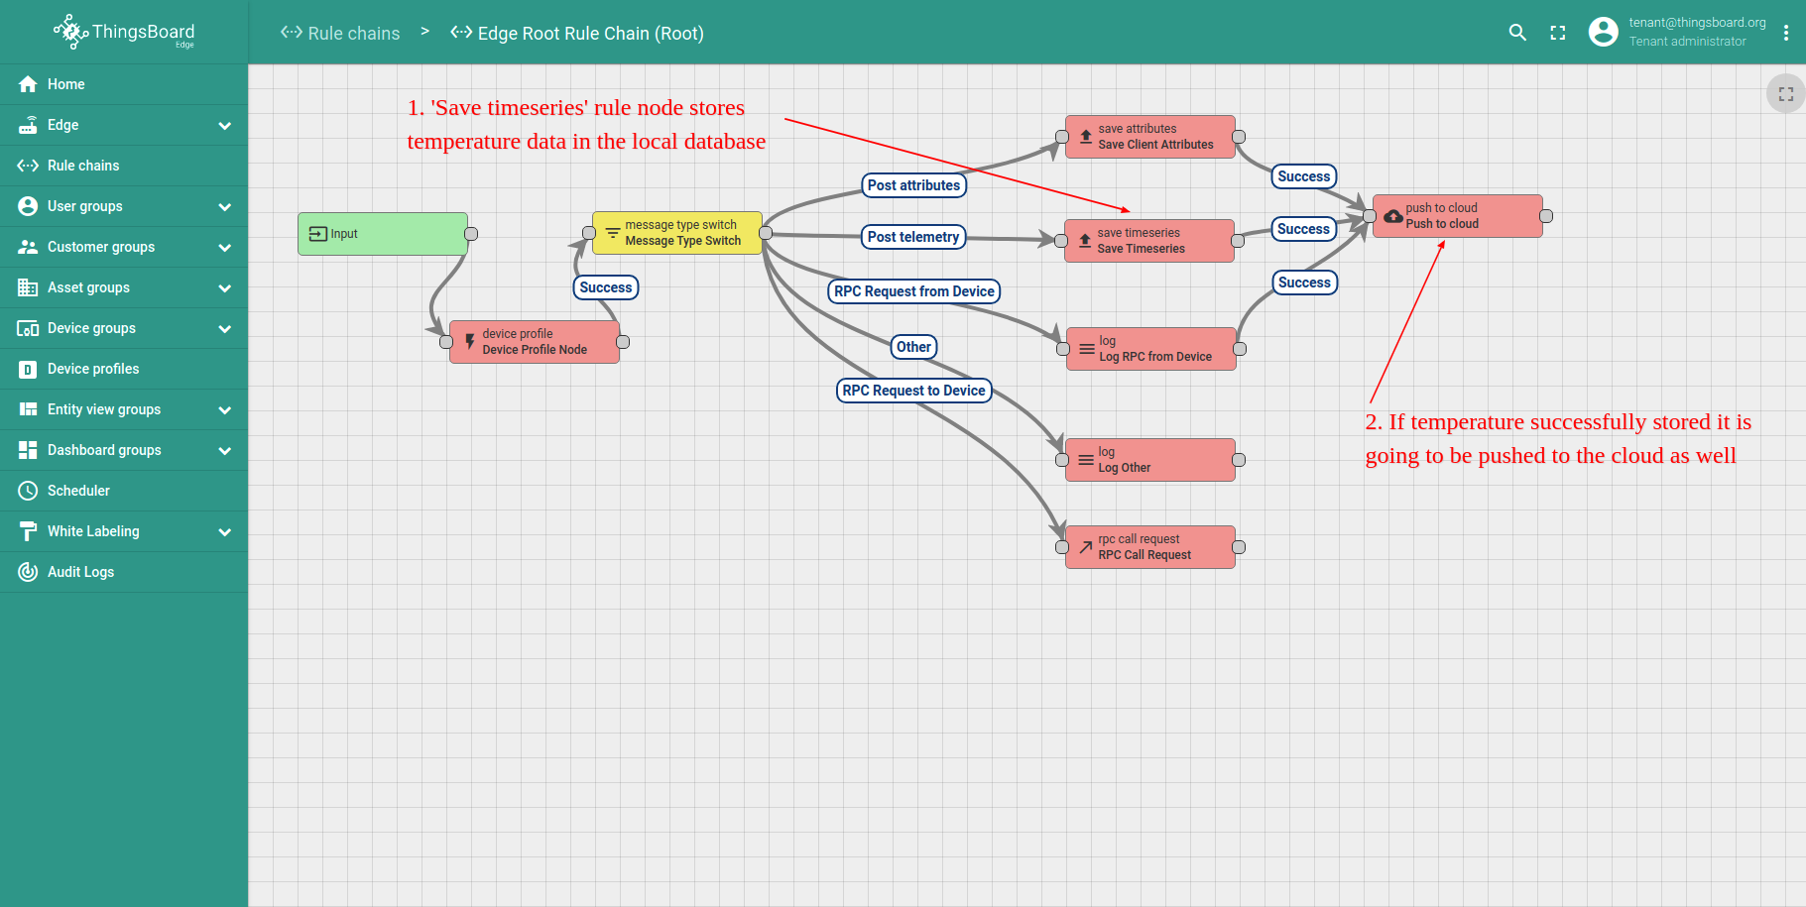Click Success label after Save Timeseries
1806x907 pixels.
pos(1303,229)
